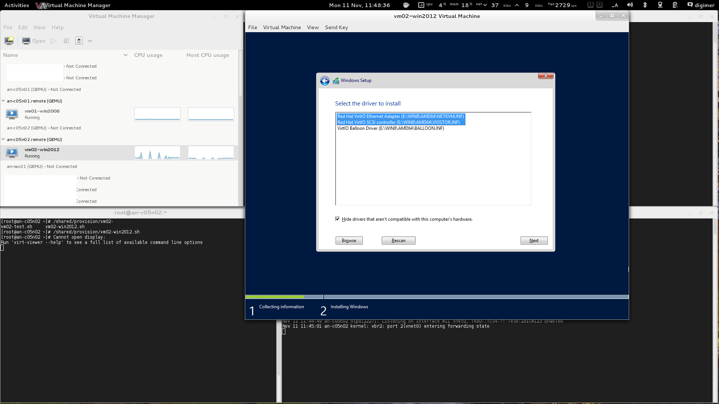Click the Name column sort arrow

[x=125, y=55]
